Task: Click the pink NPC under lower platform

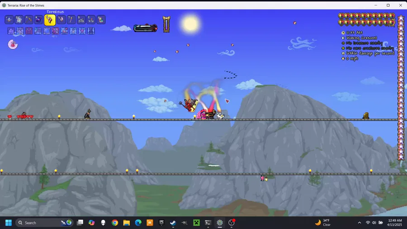Action: 262,178
